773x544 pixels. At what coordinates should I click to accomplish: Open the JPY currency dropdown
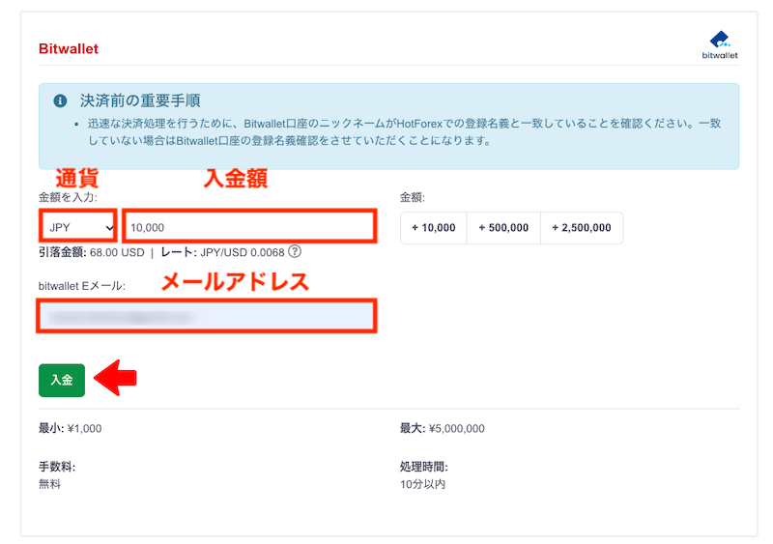(x=78, y=227)
